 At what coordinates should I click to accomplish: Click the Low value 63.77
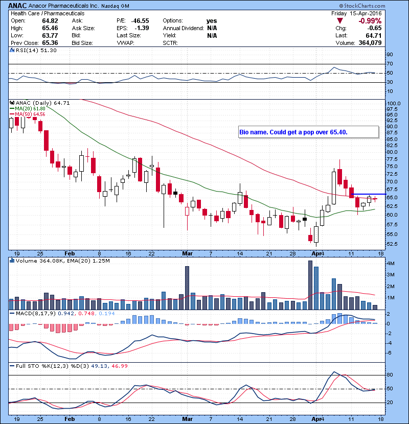point(50,35)
